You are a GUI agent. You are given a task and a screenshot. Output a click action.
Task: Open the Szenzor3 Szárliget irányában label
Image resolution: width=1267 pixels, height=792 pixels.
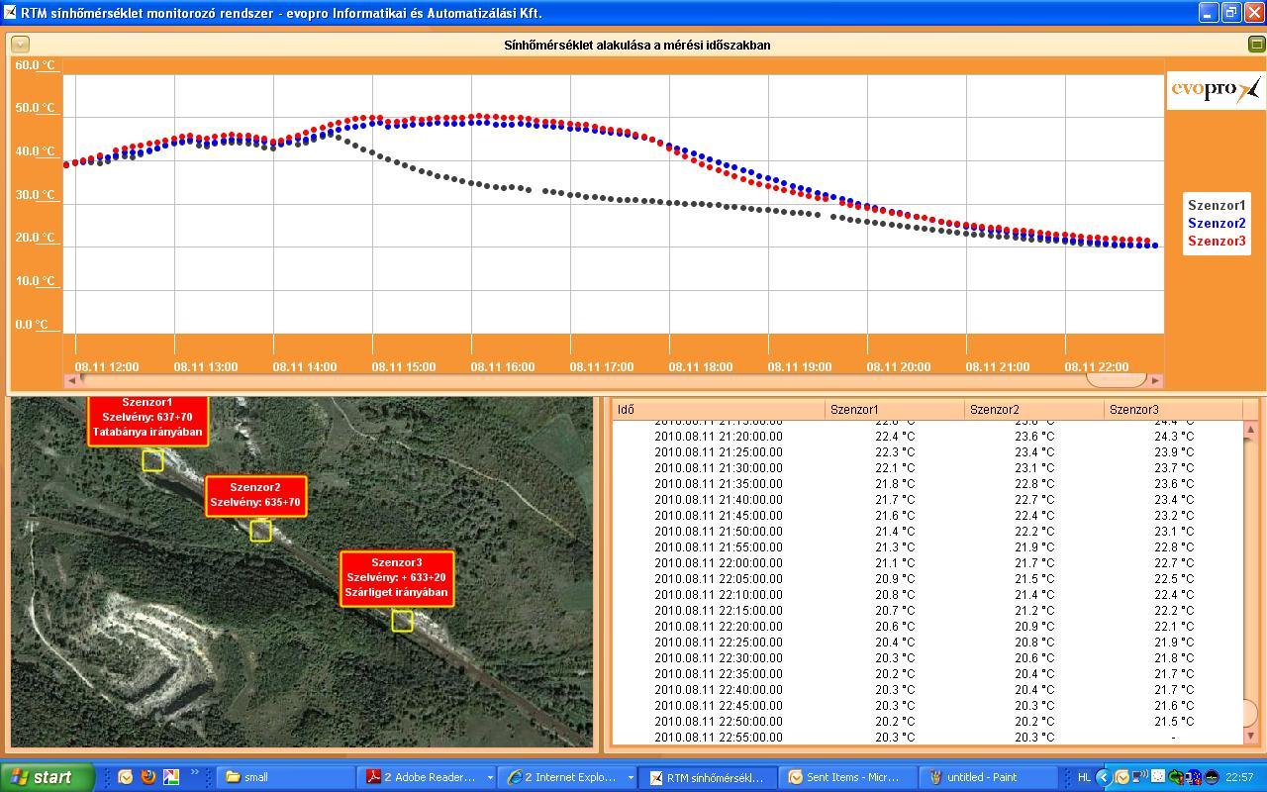[397, 578]
